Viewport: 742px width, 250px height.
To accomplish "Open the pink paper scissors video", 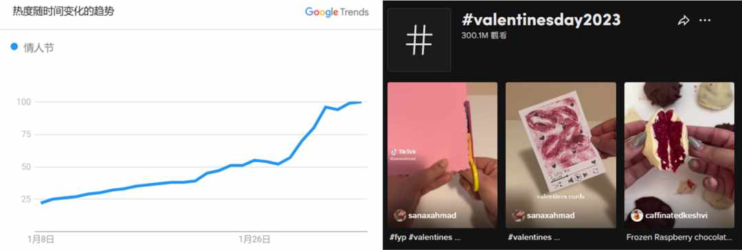I will (x=442, y=155).
